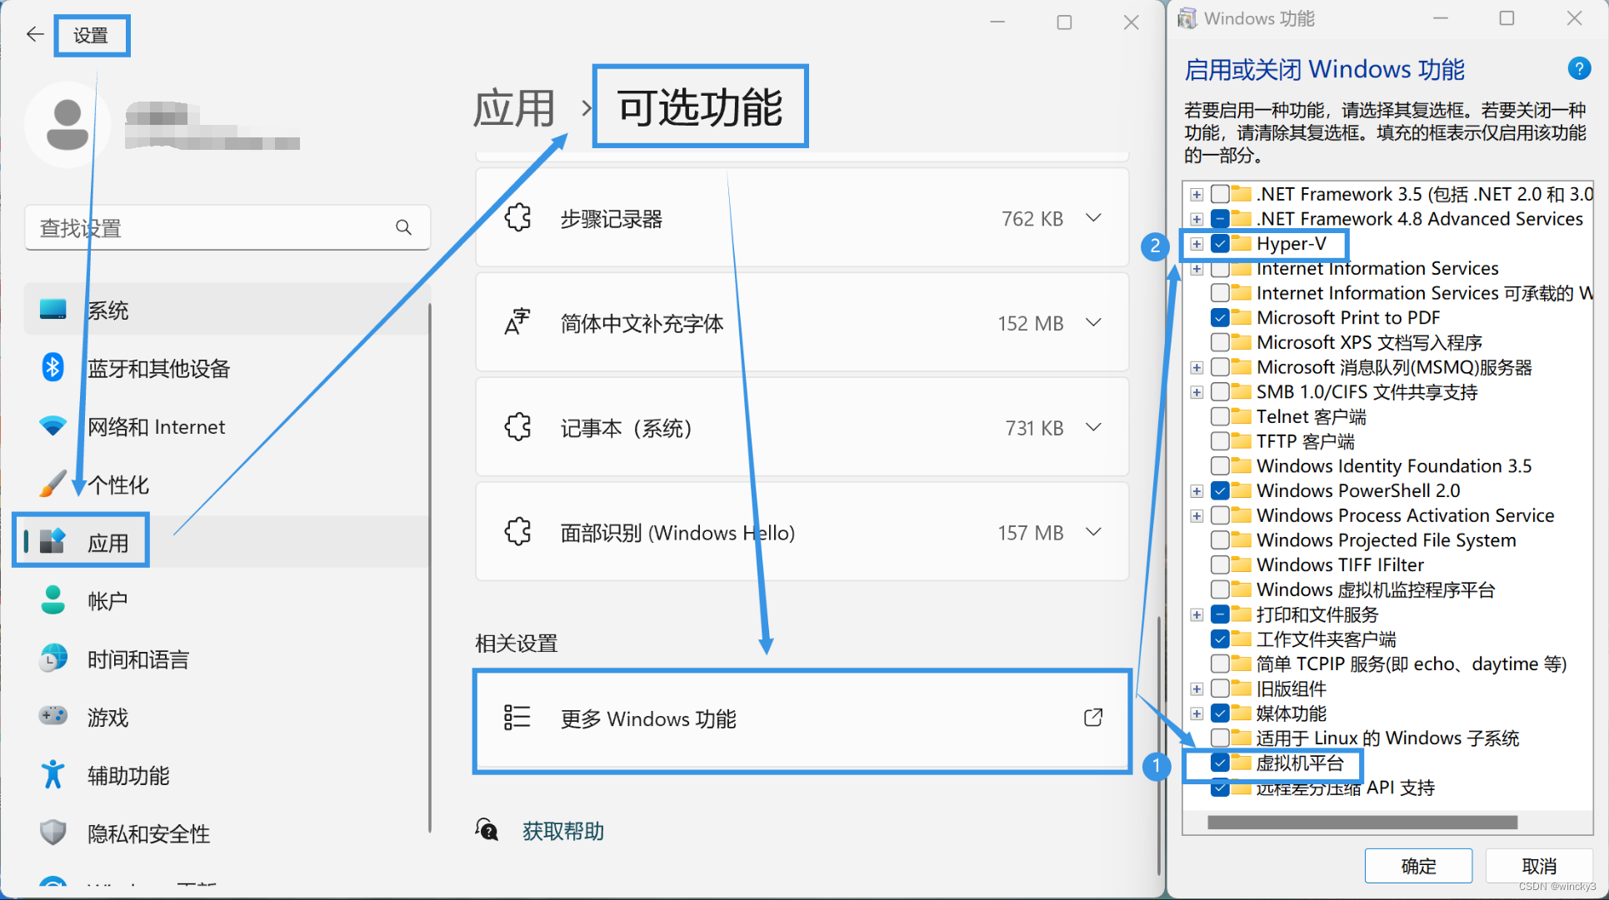Click external link icon for 更多 Windows 功能
Image resolution: width=1609 pixels, height=900 pixels.
pyautogui.click(x=1093, y=718)
